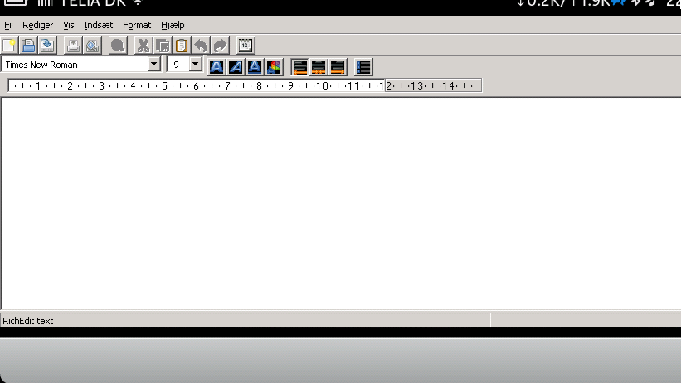
Task: Open the text color picker icon
Action: click(274, 66)
